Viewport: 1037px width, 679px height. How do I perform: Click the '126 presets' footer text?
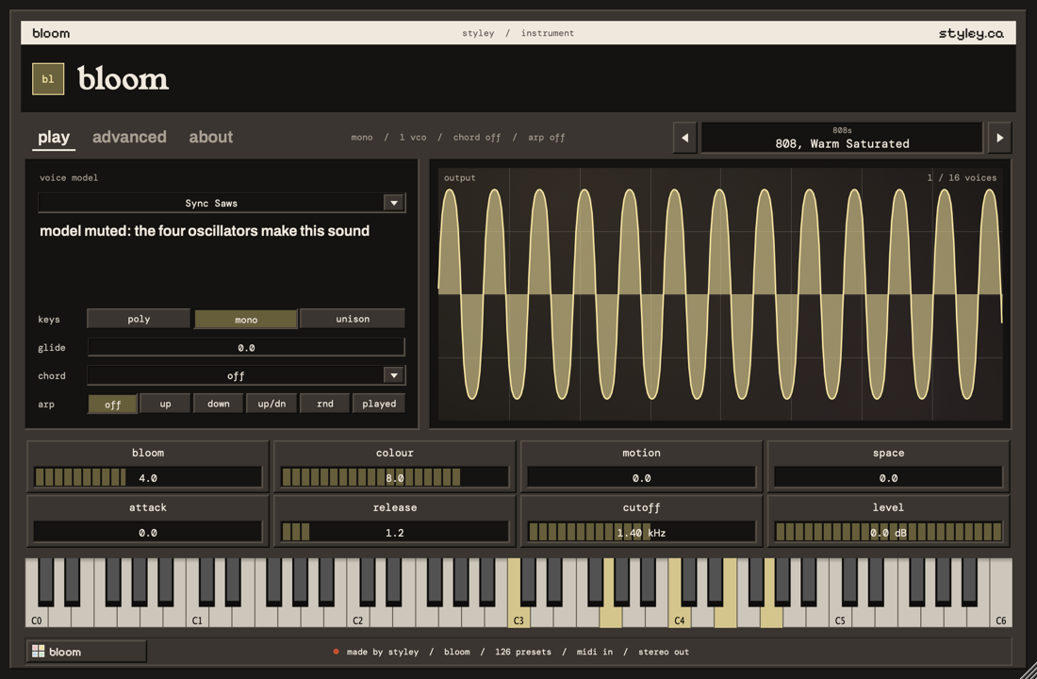pyautogui.click(x=523, y=652)
